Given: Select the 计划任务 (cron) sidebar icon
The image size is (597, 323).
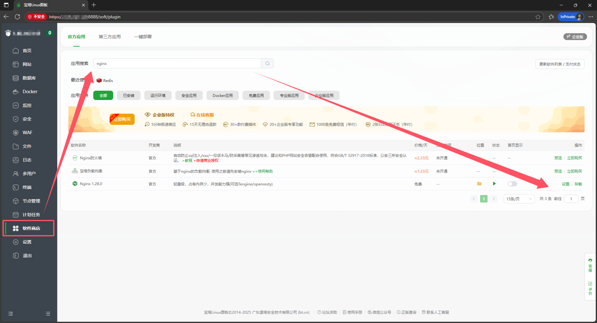Looking at the screenshot, I should 31,215.
